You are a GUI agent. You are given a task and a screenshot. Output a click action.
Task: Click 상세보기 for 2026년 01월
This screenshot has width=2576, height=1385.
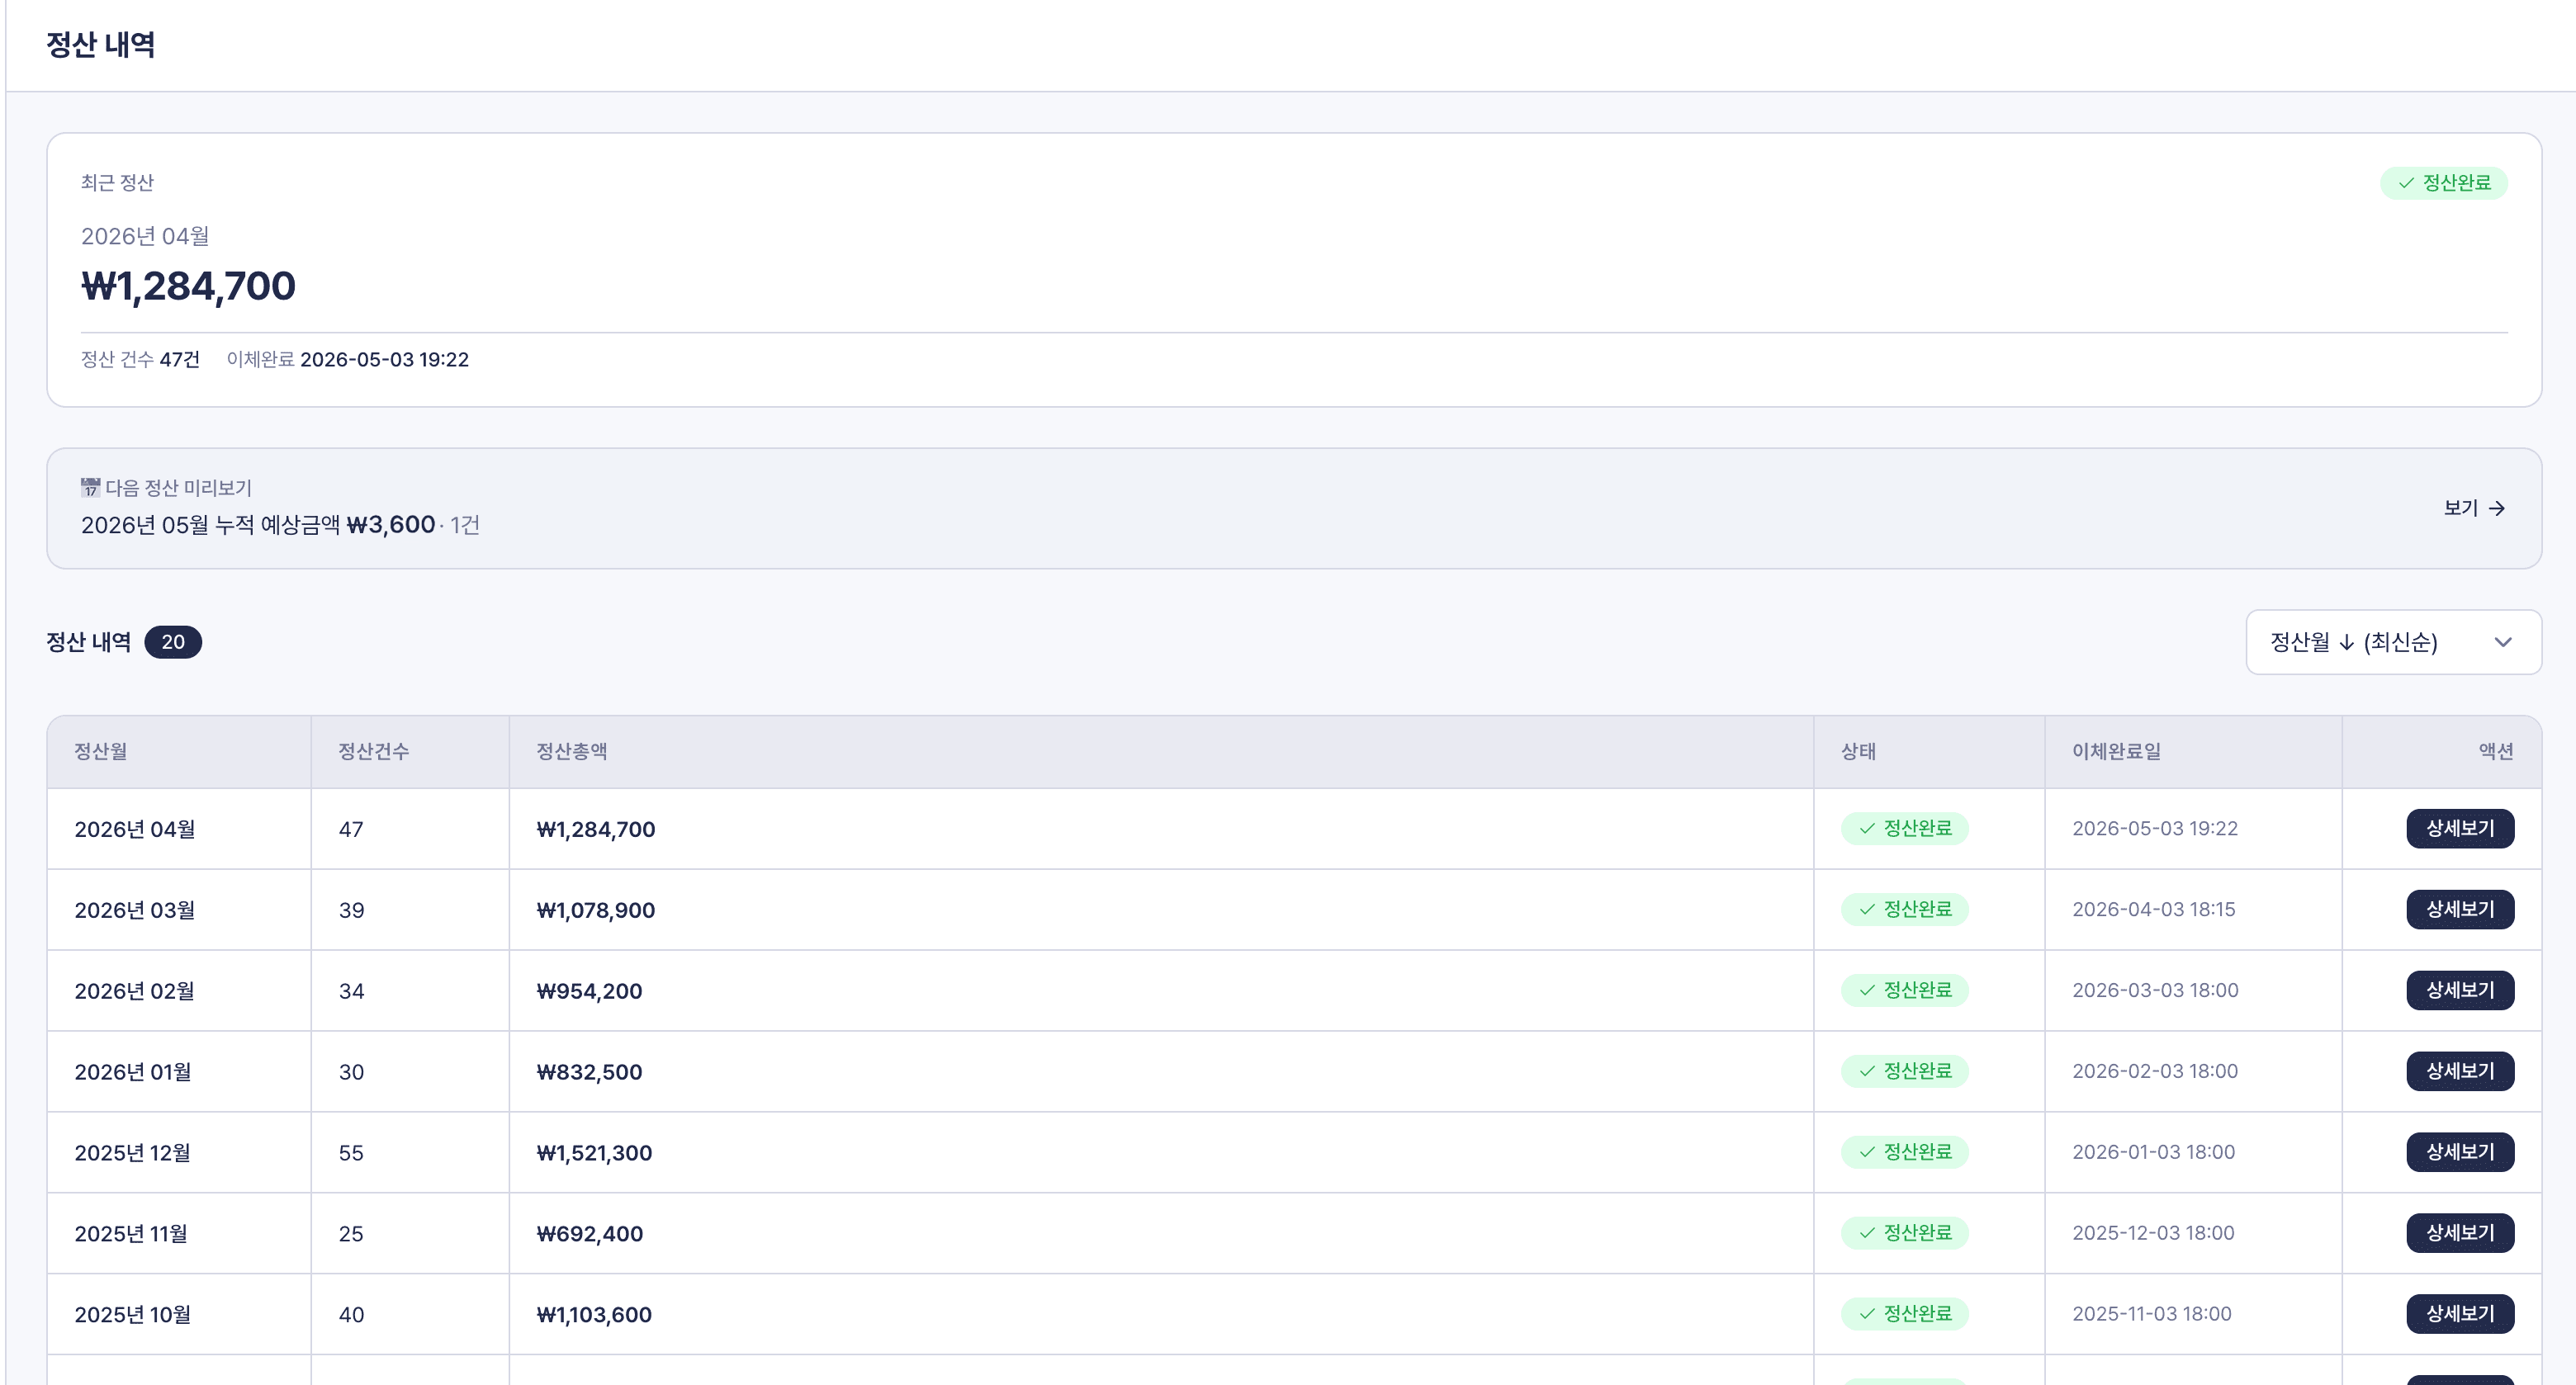[2460, 1071]
